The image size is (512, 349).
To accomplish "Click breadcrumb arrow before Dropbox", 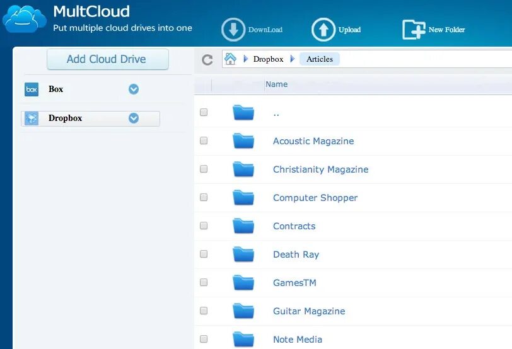I will click(x=245, y=59).
